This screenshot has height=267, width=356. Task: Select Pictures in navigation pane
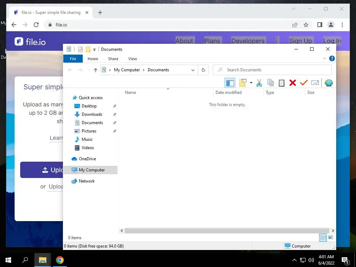click(89, 131)
